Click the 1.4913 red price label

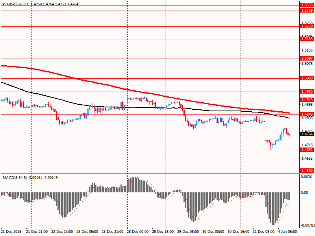pos(307,100)
